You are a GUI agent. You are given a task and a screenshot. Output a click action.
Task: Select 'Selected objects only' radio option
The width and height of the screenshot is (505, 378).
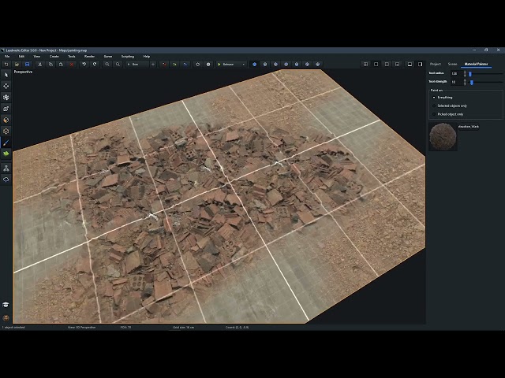tap(434, 106)
